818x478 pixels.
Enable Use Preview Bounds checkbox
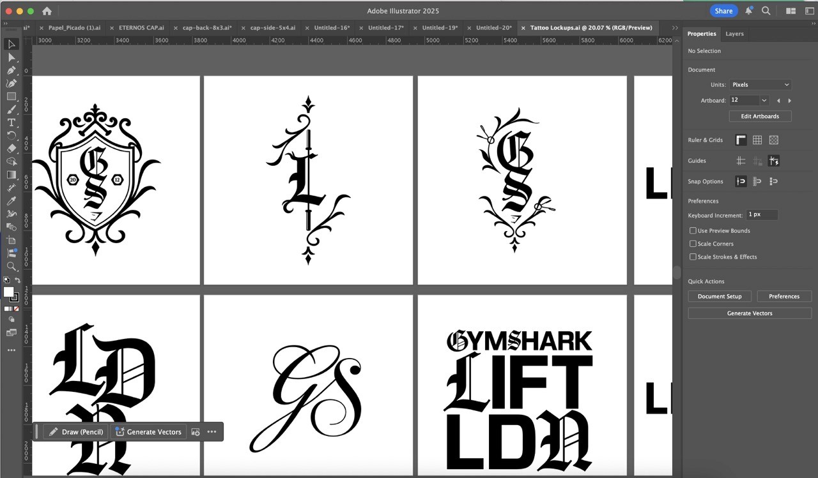pyautogui.click(x=693, y=231)
